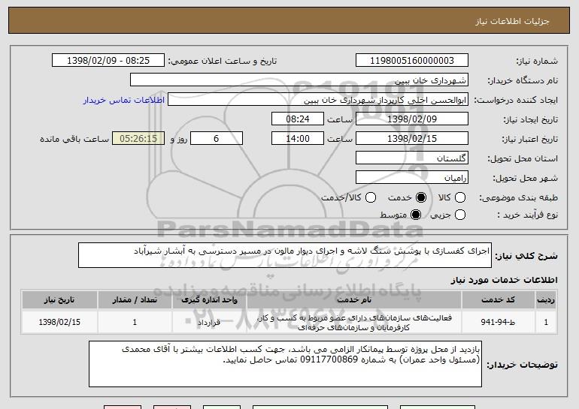Click the creation date field 1398/02/09
This screenshot has width=579, height=409.
(x=412, y=119)
